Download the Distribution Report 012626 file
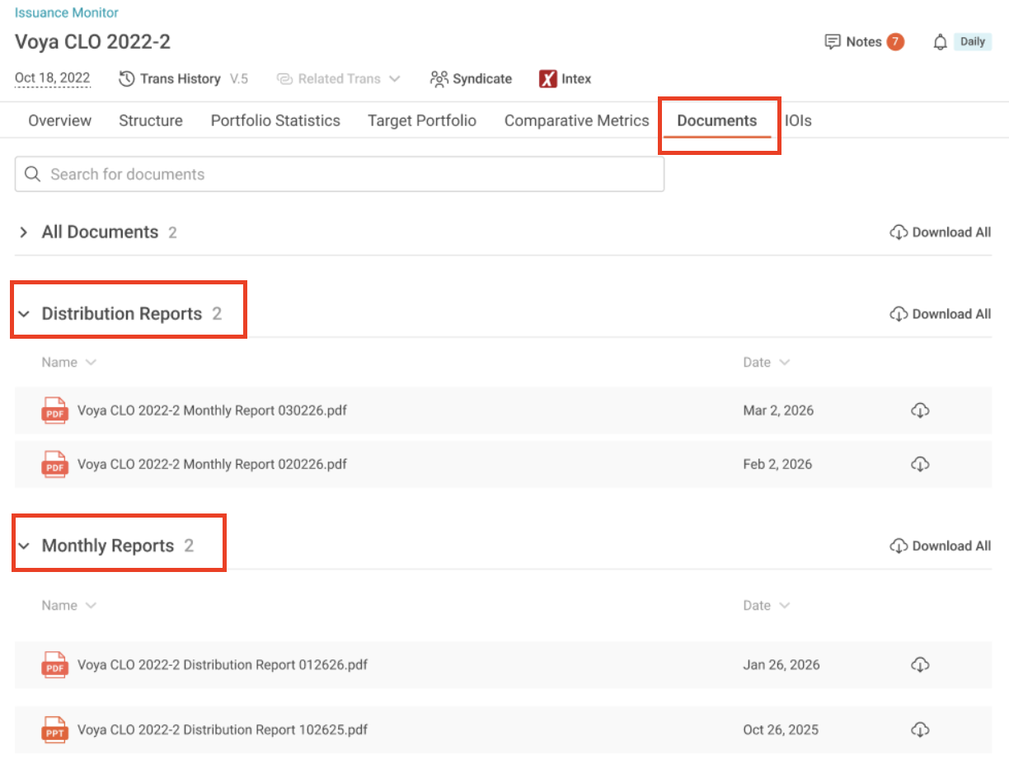1009x783 pixels. click(920, 664)
